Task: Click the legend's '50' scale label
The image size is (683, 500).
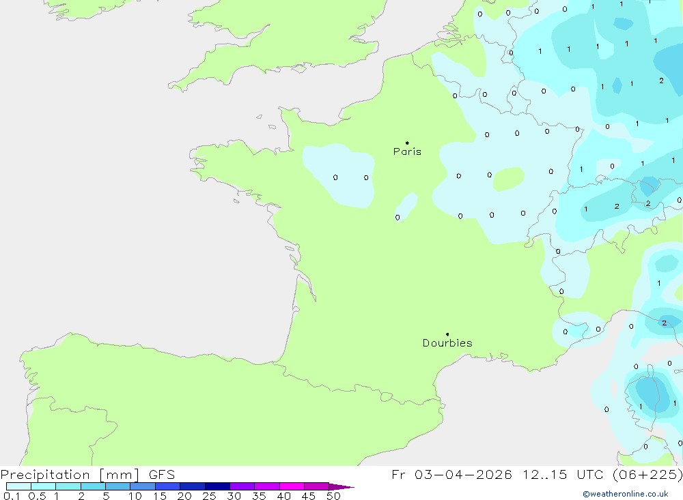Action: coord(333,496)
